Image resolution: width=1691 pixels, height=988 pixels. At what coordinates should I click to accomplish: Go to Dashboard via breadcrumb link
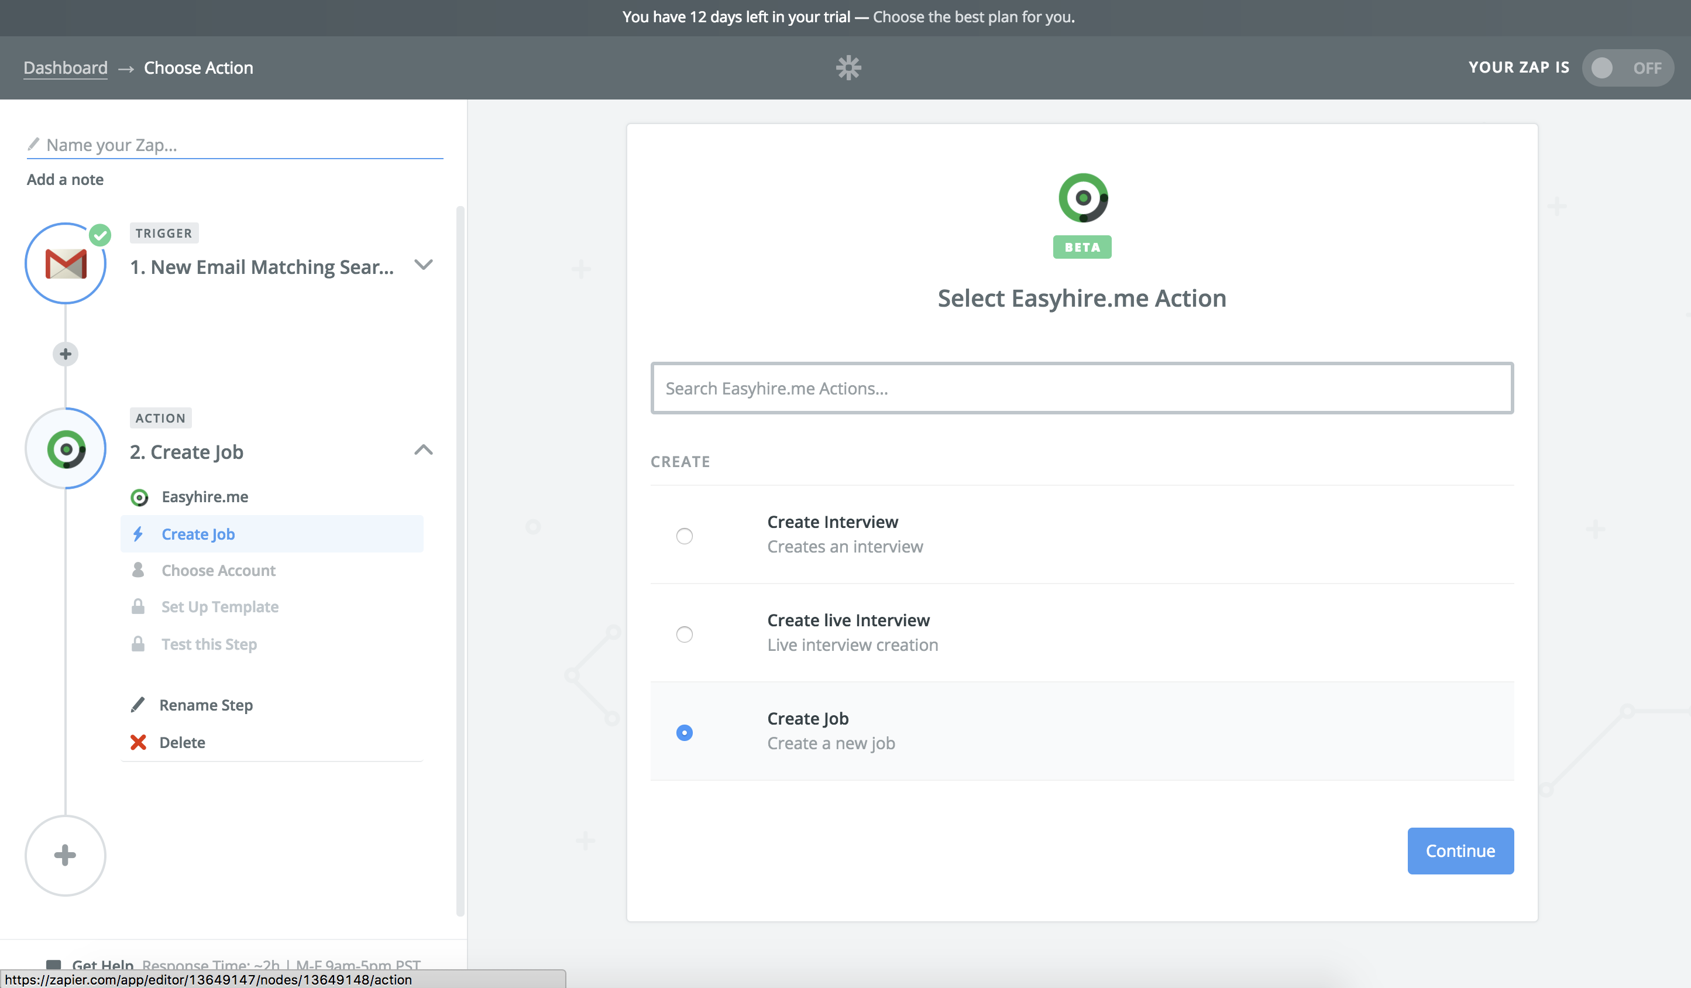point(65,68)
